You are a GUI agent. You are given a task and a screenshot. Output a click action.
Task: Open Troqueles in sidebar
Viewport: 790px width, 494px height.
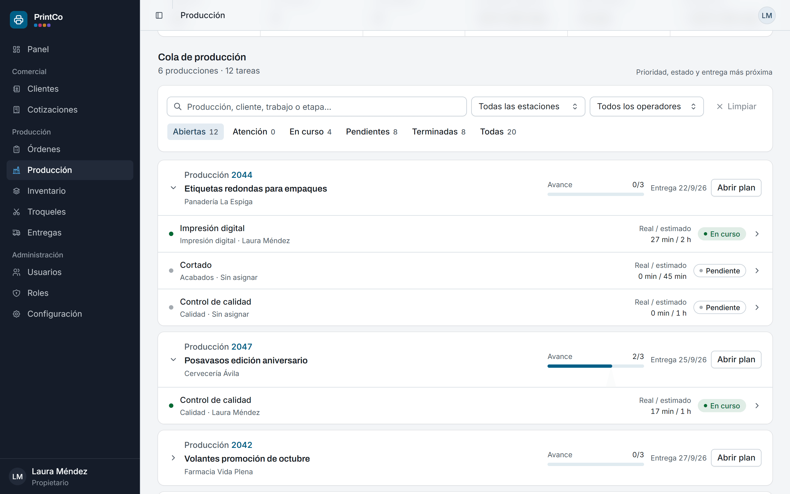(x=70, y=212)
